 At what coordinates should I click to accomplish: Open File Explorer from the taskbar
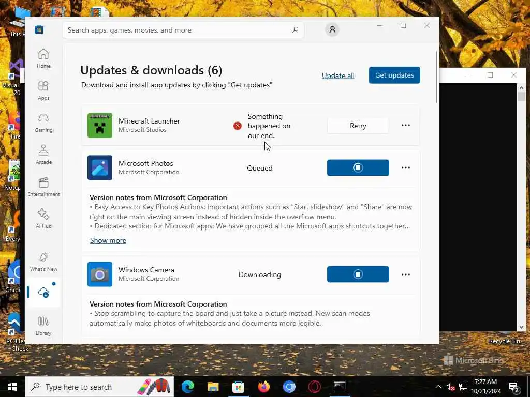point(213,387)
